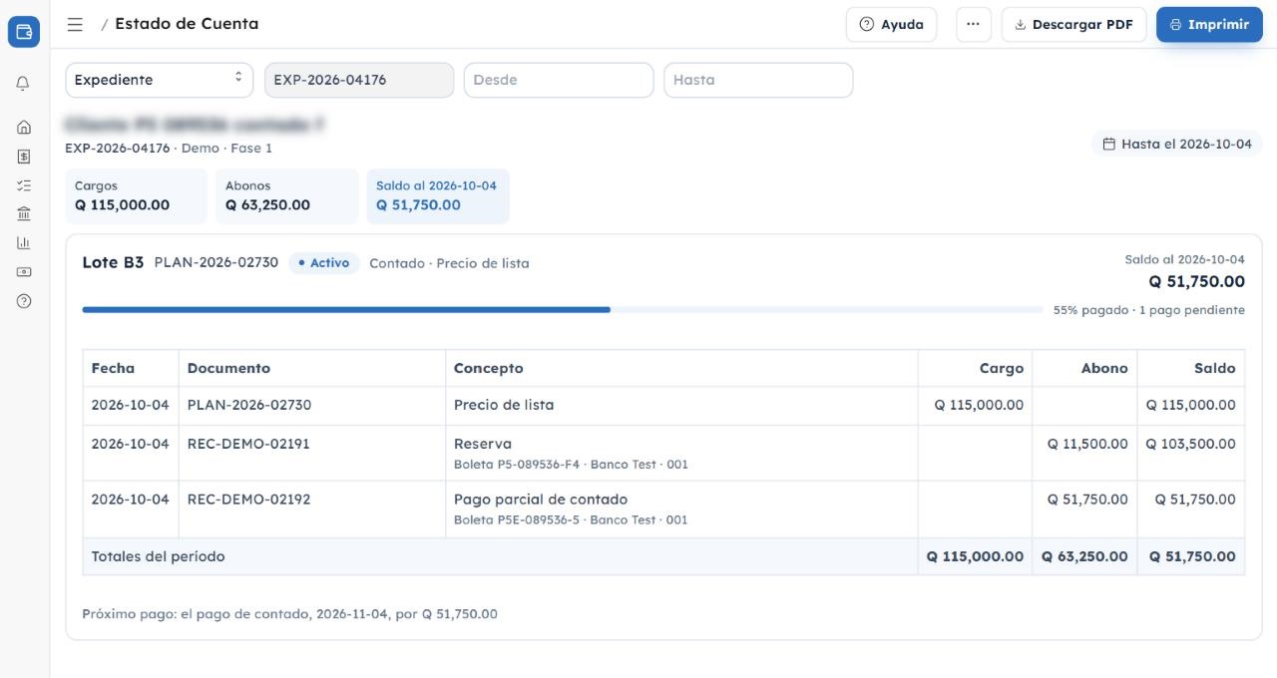
Task: Click the 'Próximo pago' note text
Action: click(289, 614)
